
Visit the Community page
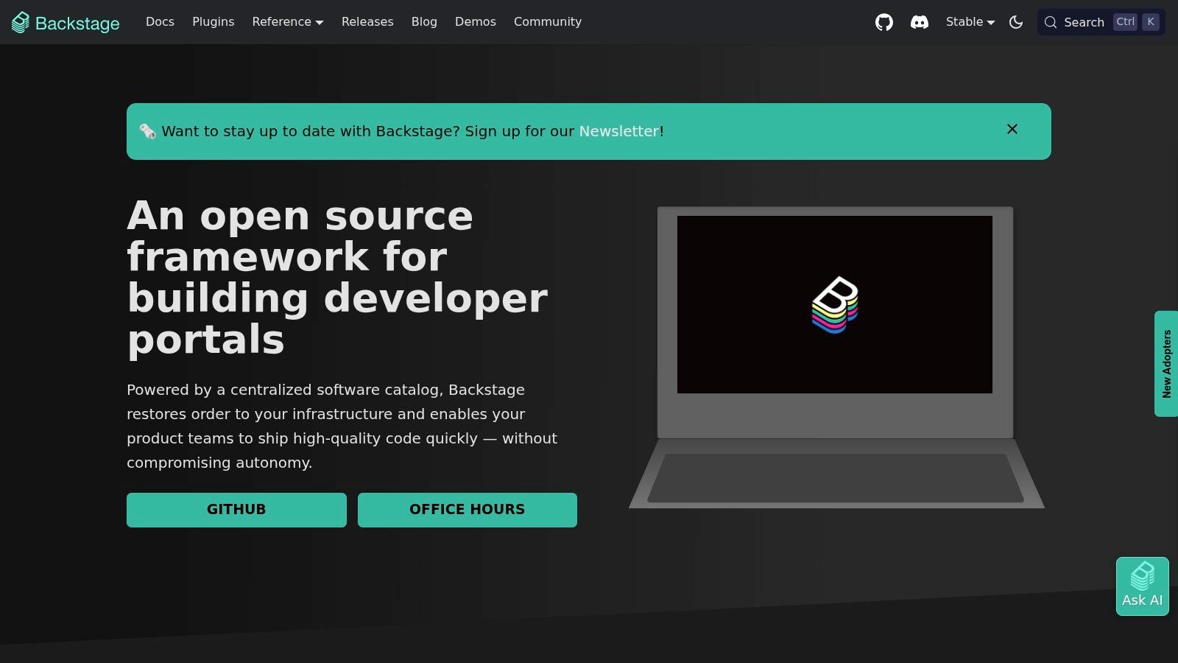pos(548,22)
